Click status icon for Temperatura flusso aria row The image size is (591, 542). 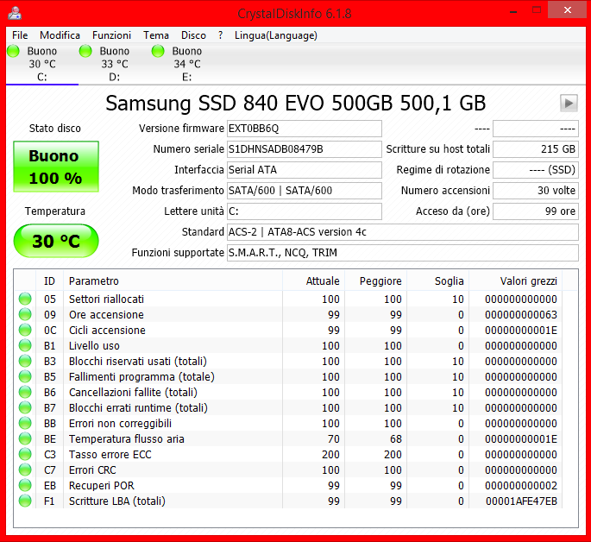point(25,438)
